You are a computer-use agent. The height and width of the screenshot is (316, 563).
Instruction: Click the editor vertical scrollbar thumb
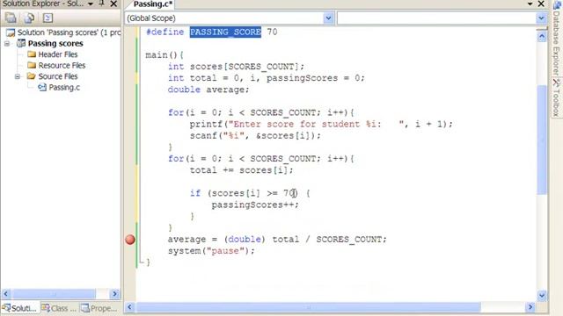coord(542,140)
